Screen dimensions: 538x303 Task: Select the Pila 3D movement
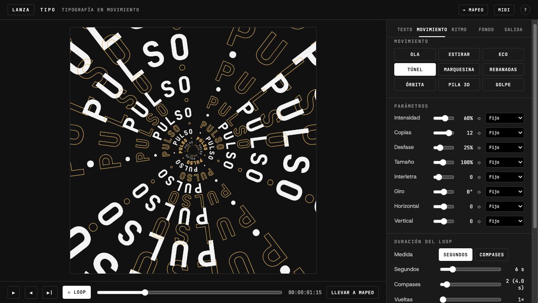pyautogui.click(x=459, y=85)
